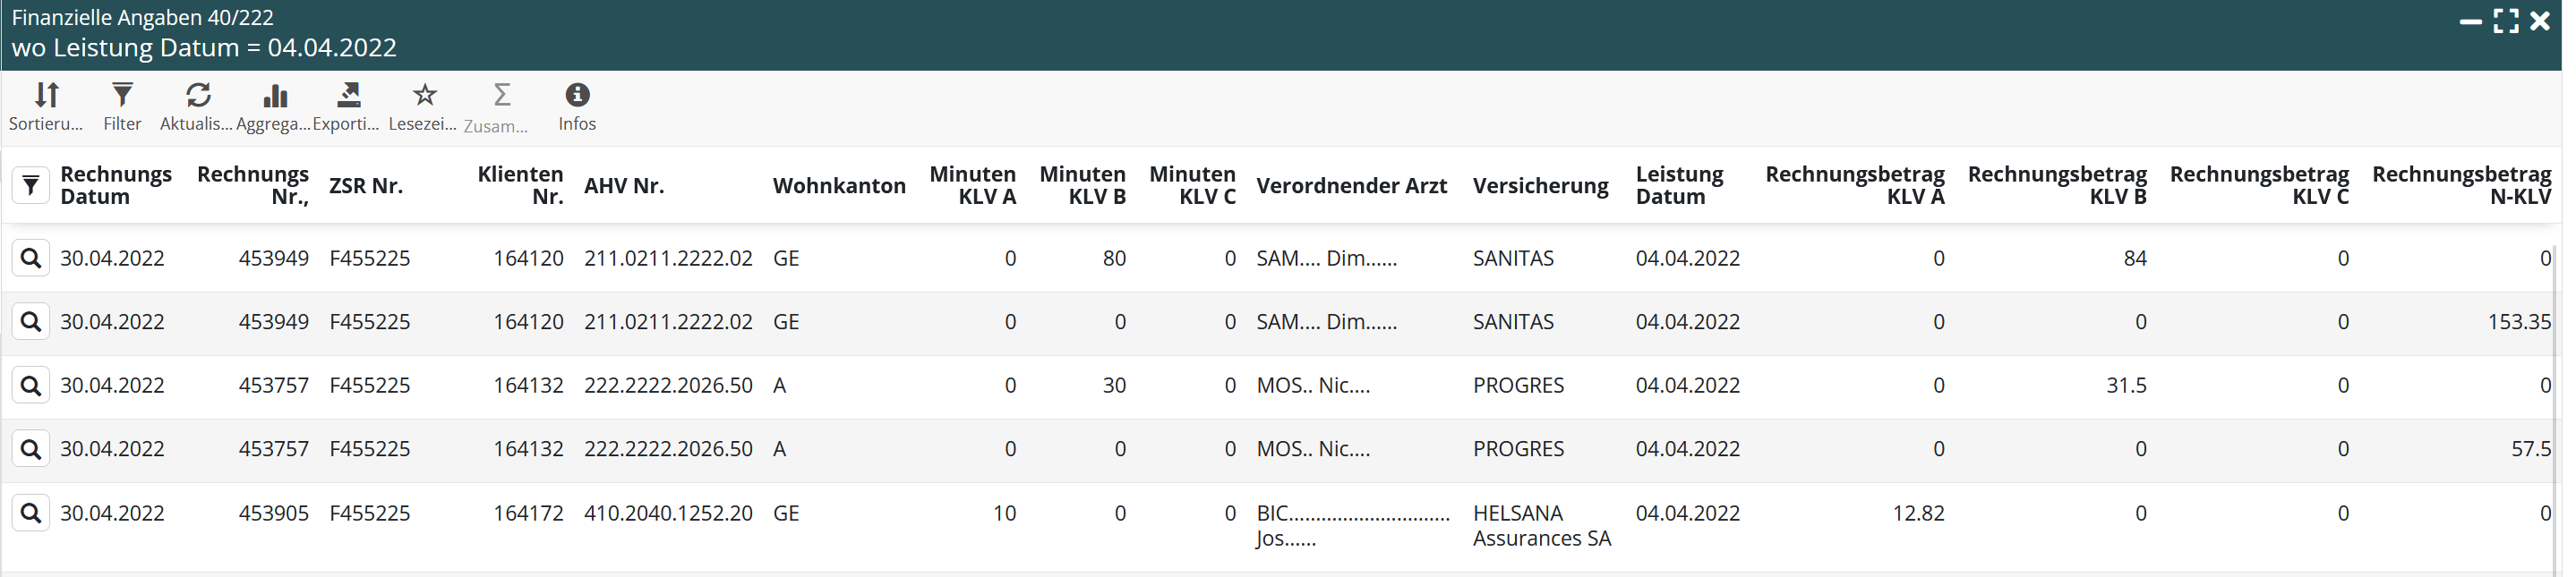Click the Zusammenfassung sigma icon
The image size is (2576, 577).
point(498,106)
